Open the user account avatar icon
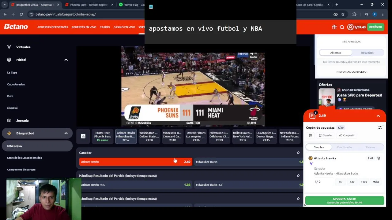The width and height of the screenshot is (392, 220). click(x=350, y=27)
